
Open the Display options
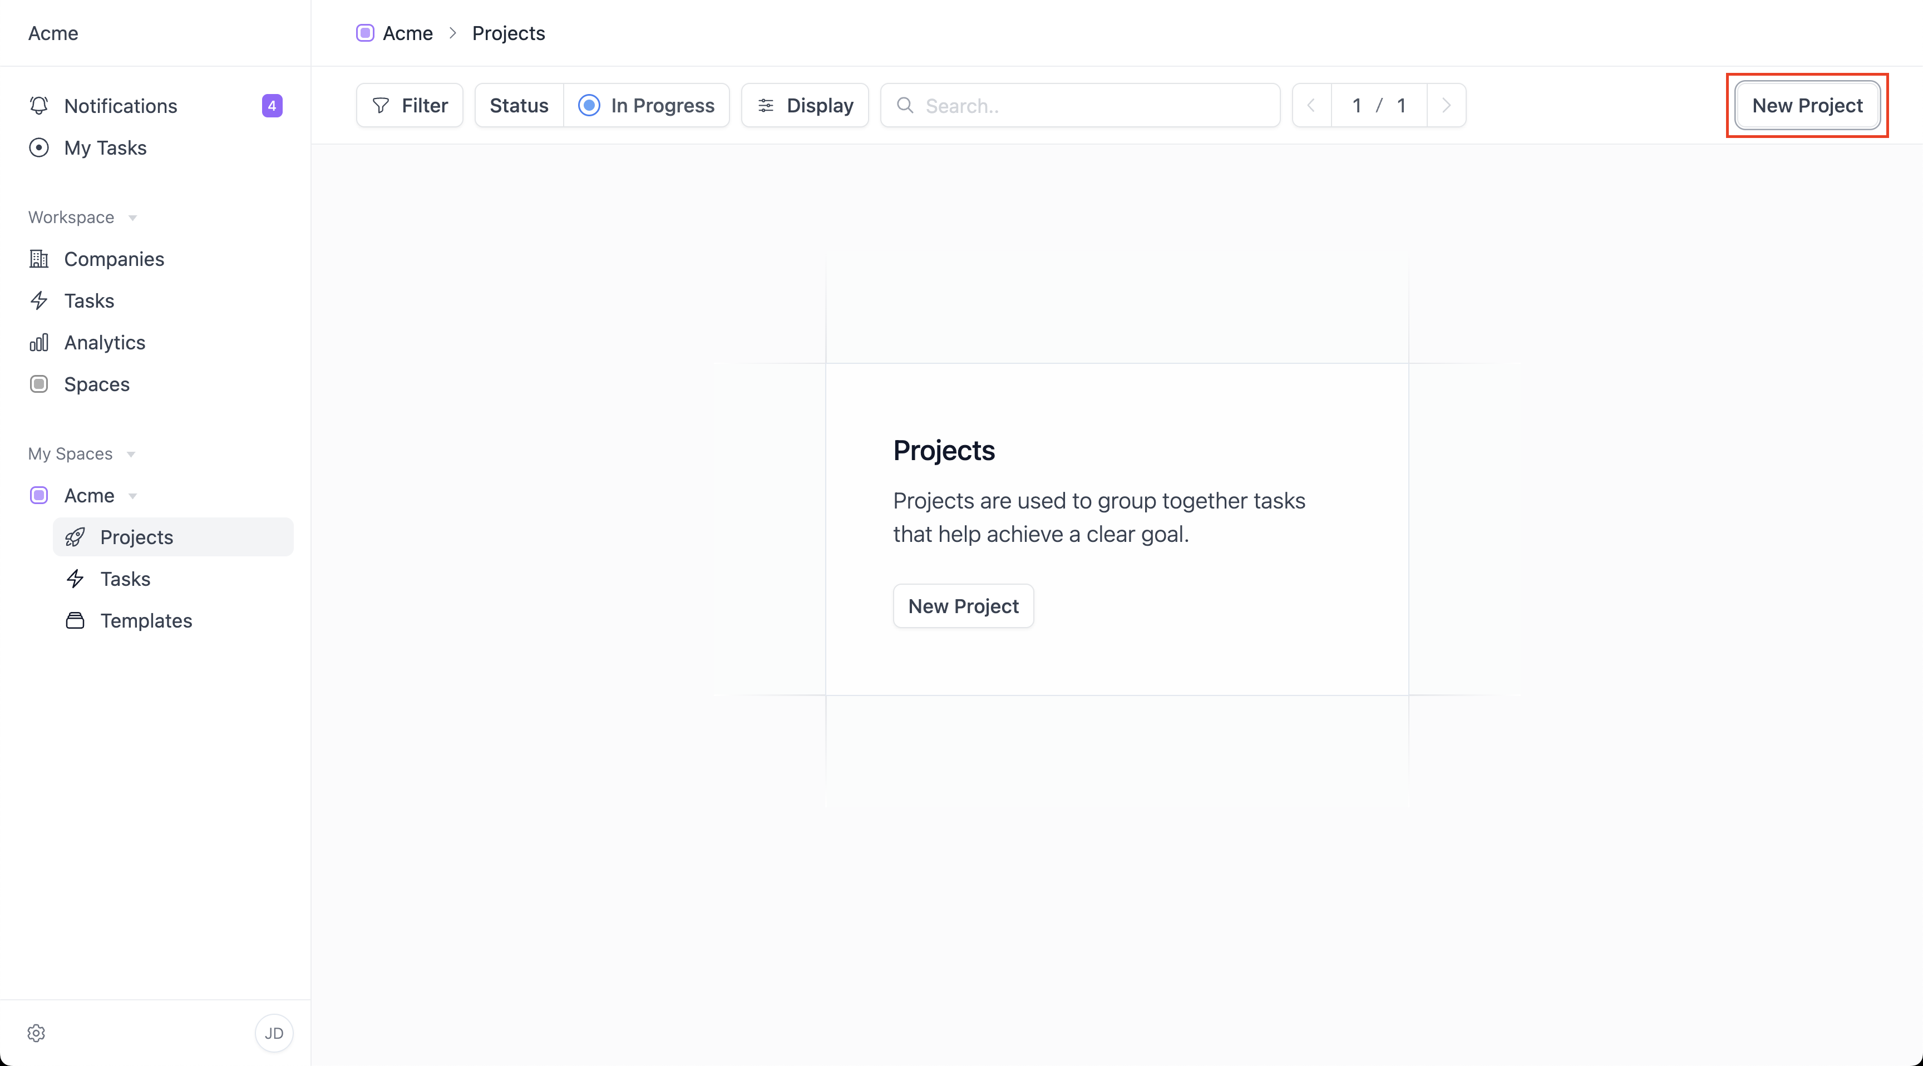tap(805, 105)
